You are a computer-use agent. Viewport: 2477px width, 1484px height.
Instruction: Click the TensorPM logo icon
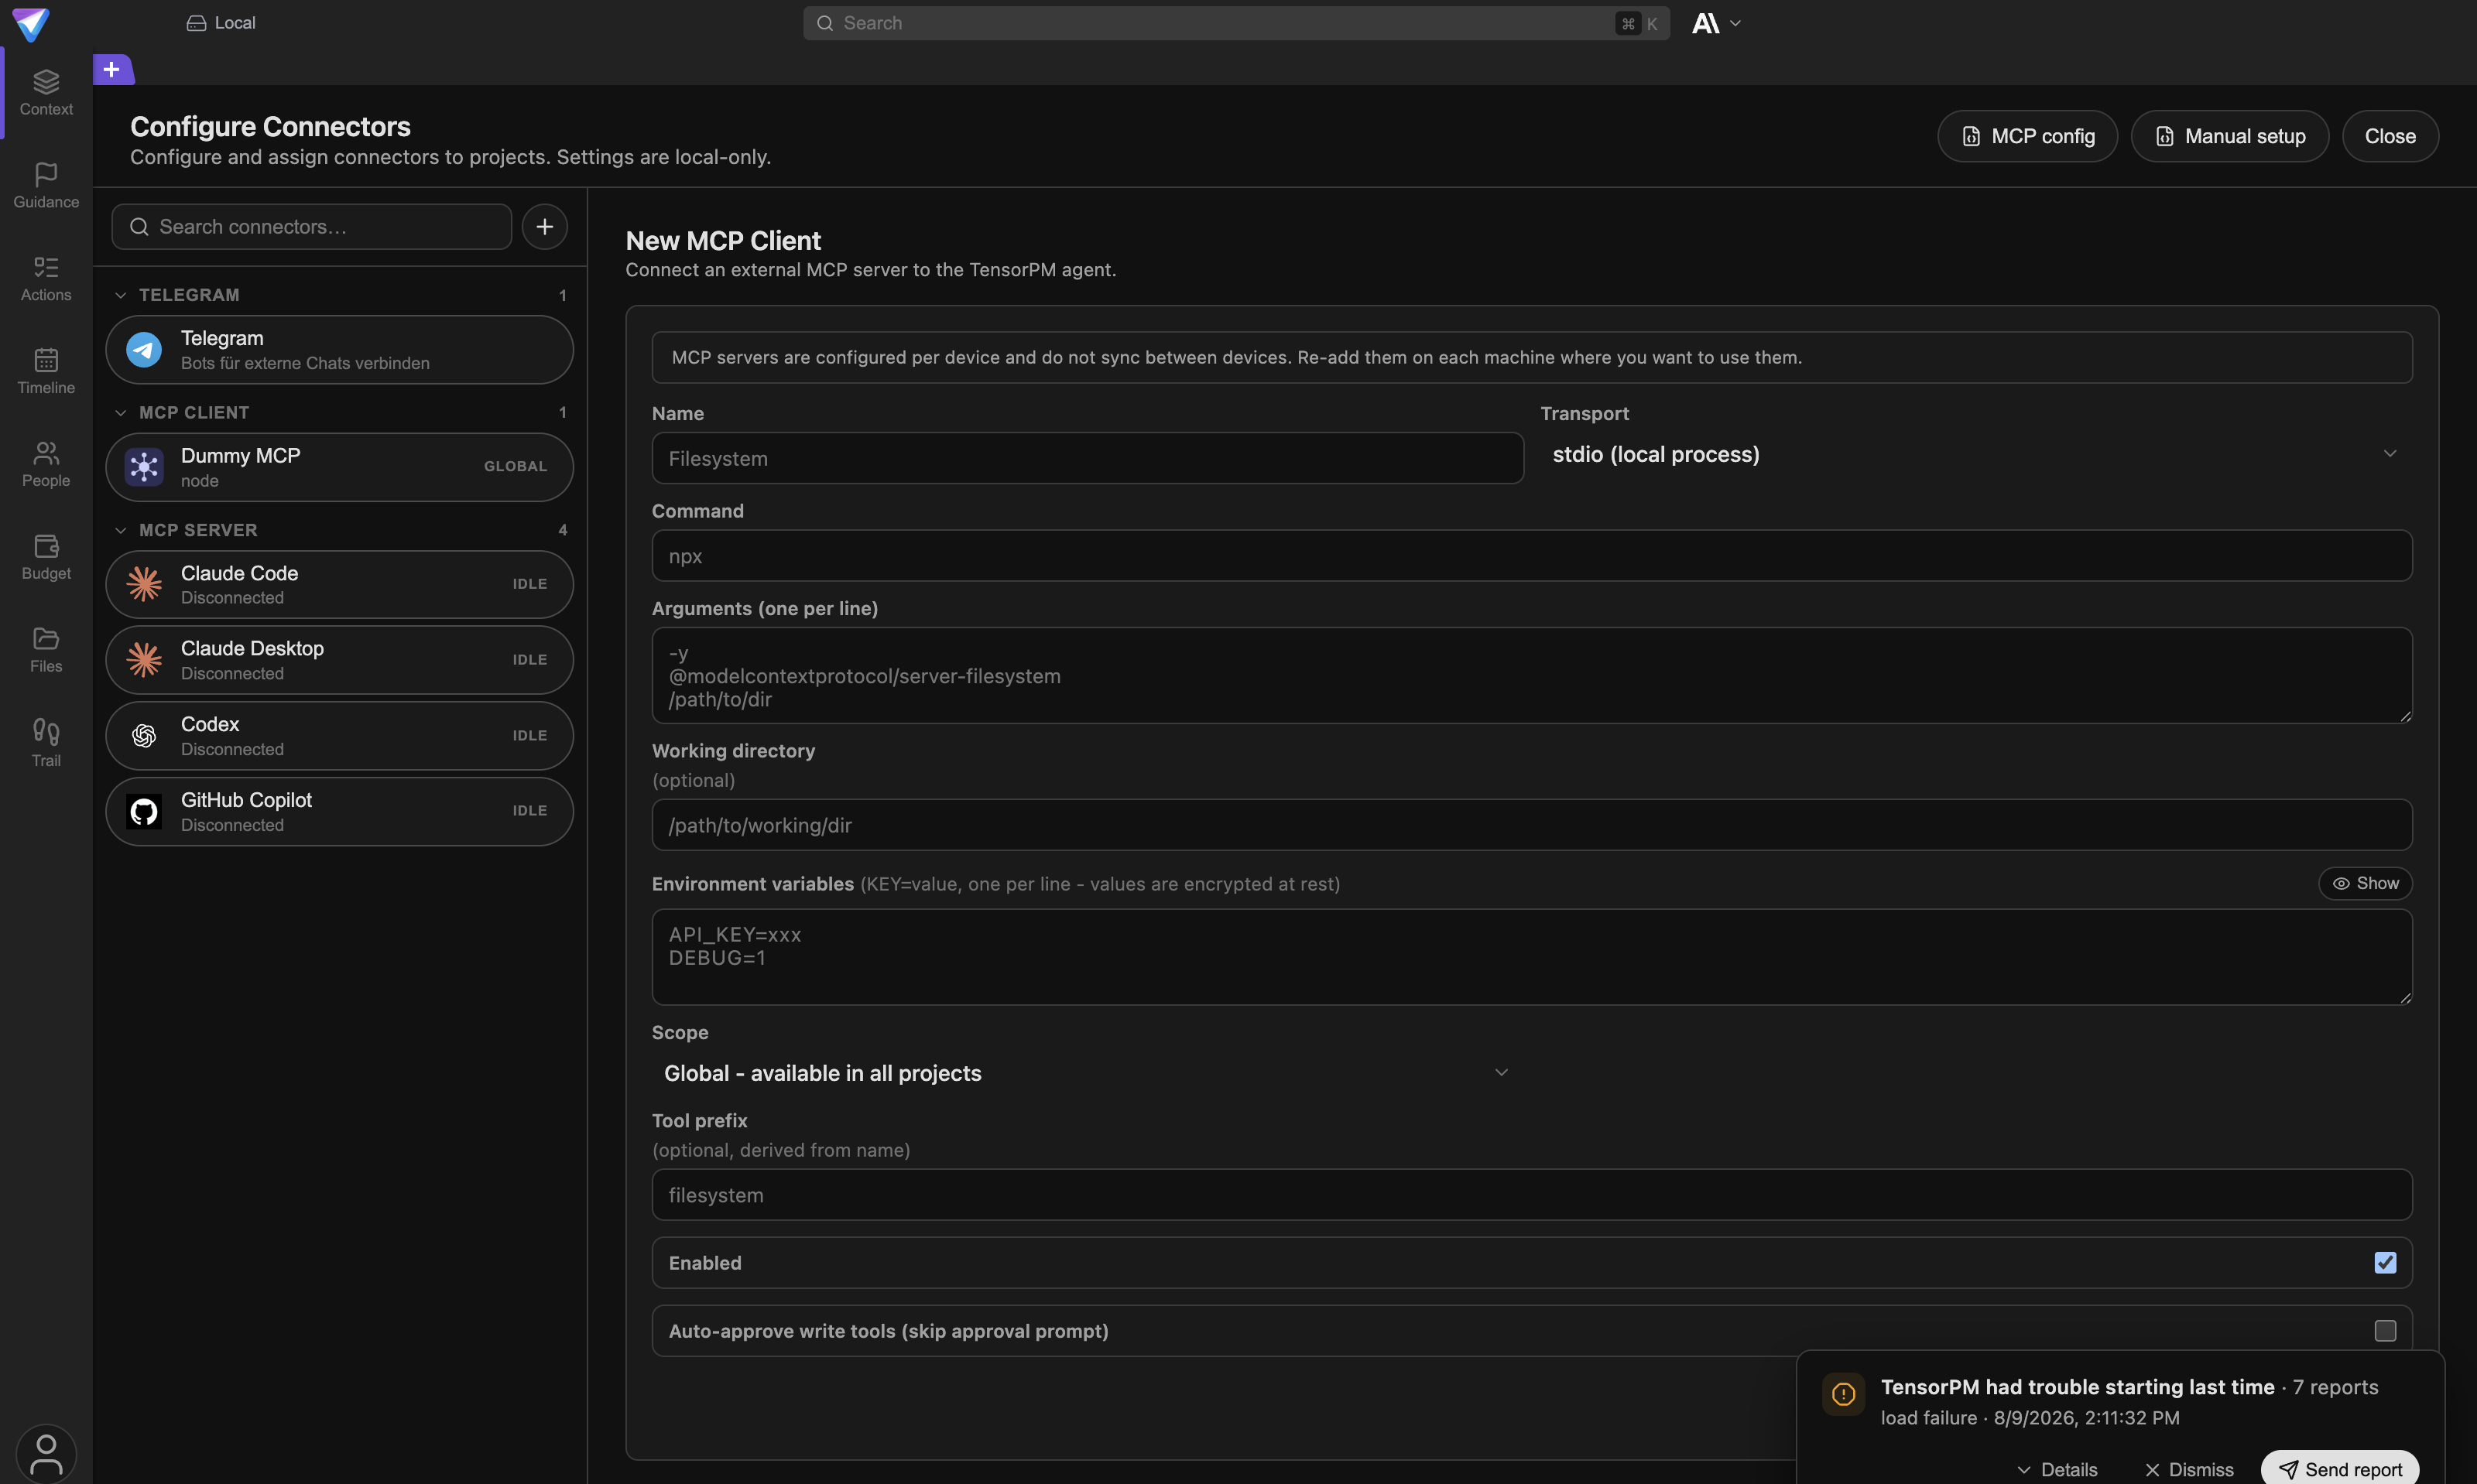(x=30, y=24)
